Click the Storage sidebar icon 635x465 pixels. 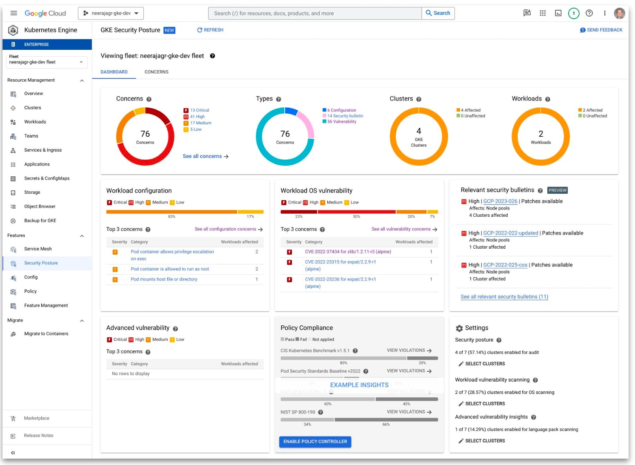tap(13, 192)
